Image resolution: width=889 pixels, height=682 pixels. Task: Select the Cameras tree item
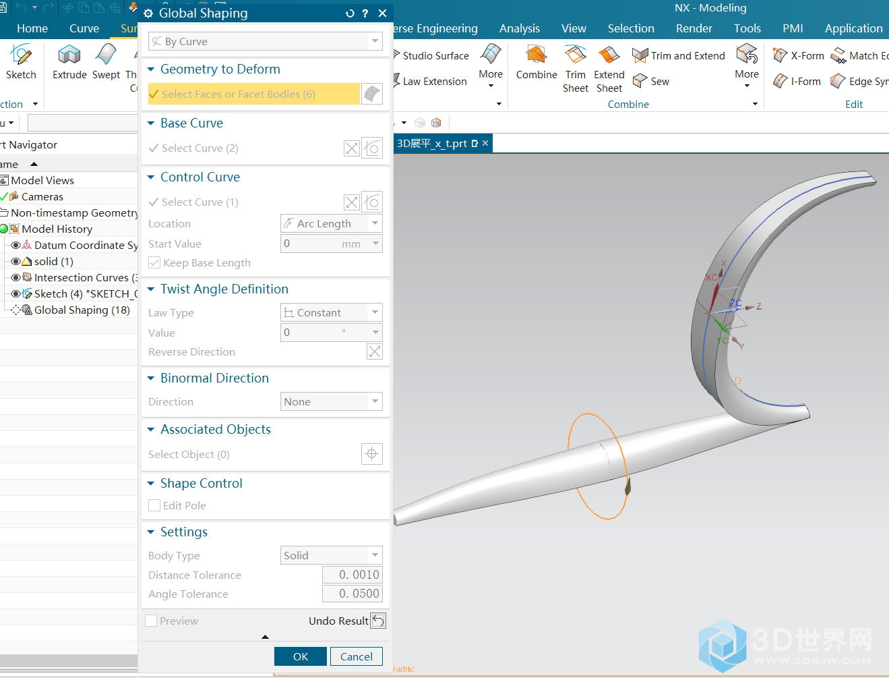(42, 196)
